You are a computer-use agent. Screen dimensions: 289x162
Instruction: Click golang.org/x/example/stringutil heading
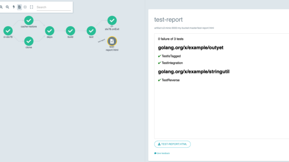[194, 72]
